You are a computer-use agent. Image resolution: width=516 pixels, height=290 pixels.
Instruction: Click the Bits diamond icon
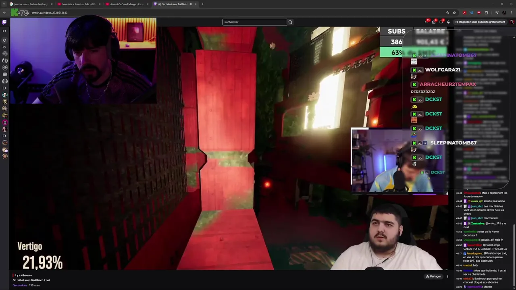(448, 22)
